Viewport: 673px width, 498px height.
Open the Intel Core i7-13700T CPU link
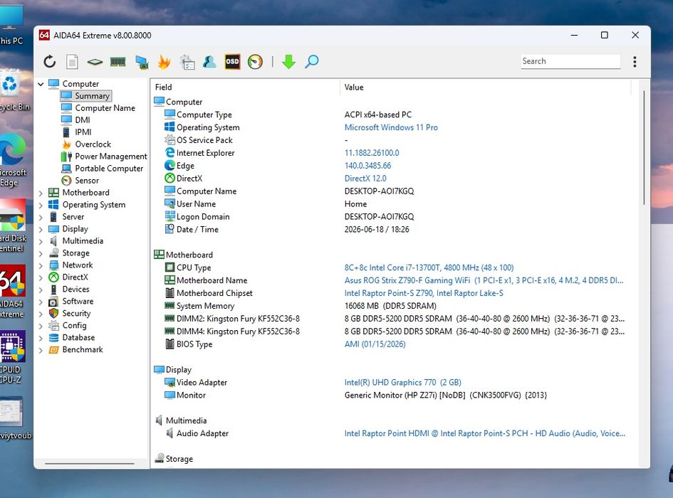tap(429, 267)
